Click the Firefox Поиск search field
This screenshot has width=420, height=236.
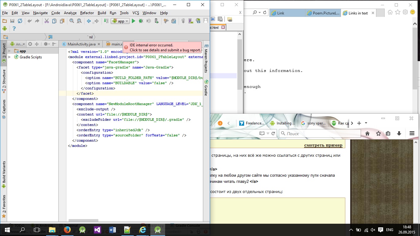[320, 133]
